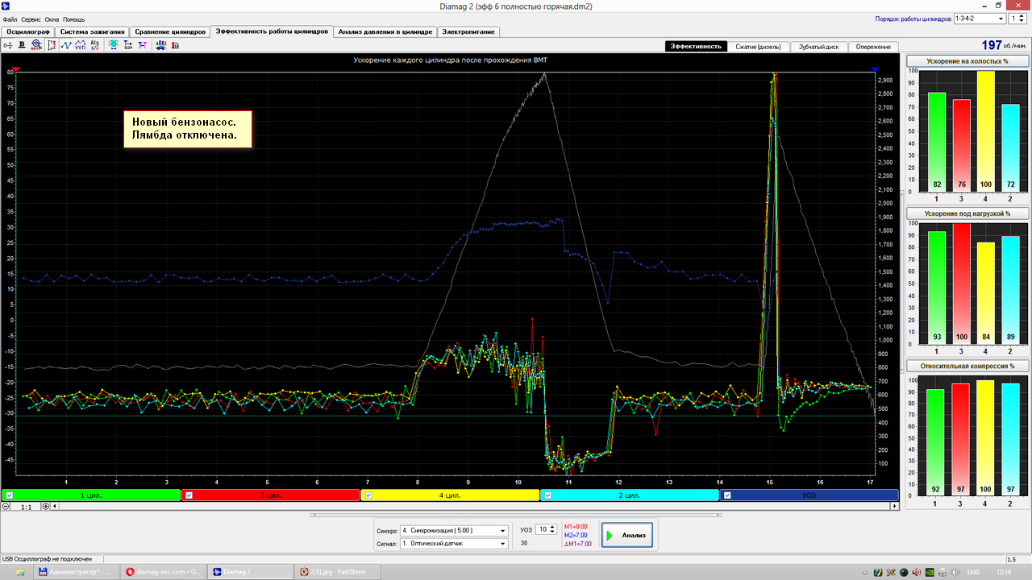Viewport: 1032px width, 580px height.
Task: Click the zero-level toolbar icon
Action: click(x=8, y=45)
